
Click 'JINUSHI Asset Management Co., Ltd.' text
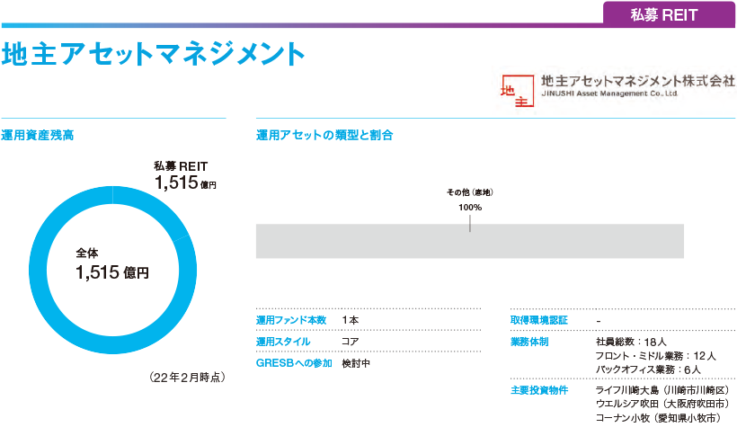pos(609,93)
